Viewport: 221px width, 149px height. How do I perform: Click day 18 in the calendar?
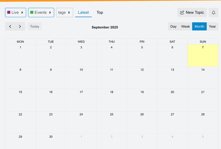(112, 100)
